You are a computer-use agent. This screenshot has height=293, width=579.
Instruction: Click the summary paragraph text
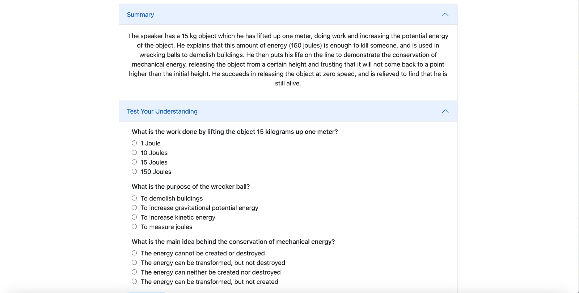point(288,59)
